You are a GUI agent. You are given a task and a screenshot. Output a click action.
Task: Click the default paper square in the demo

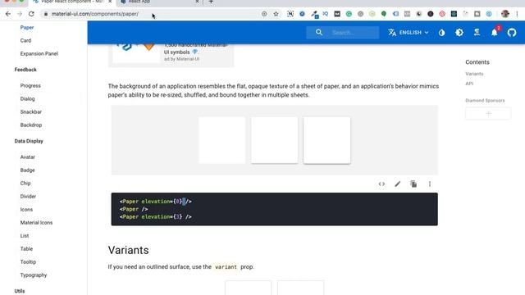coord(274,140)
